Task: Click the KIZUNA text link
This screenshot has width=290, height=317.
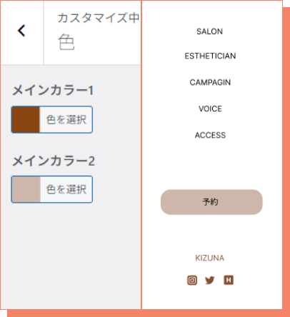Action: pos(210,258)
